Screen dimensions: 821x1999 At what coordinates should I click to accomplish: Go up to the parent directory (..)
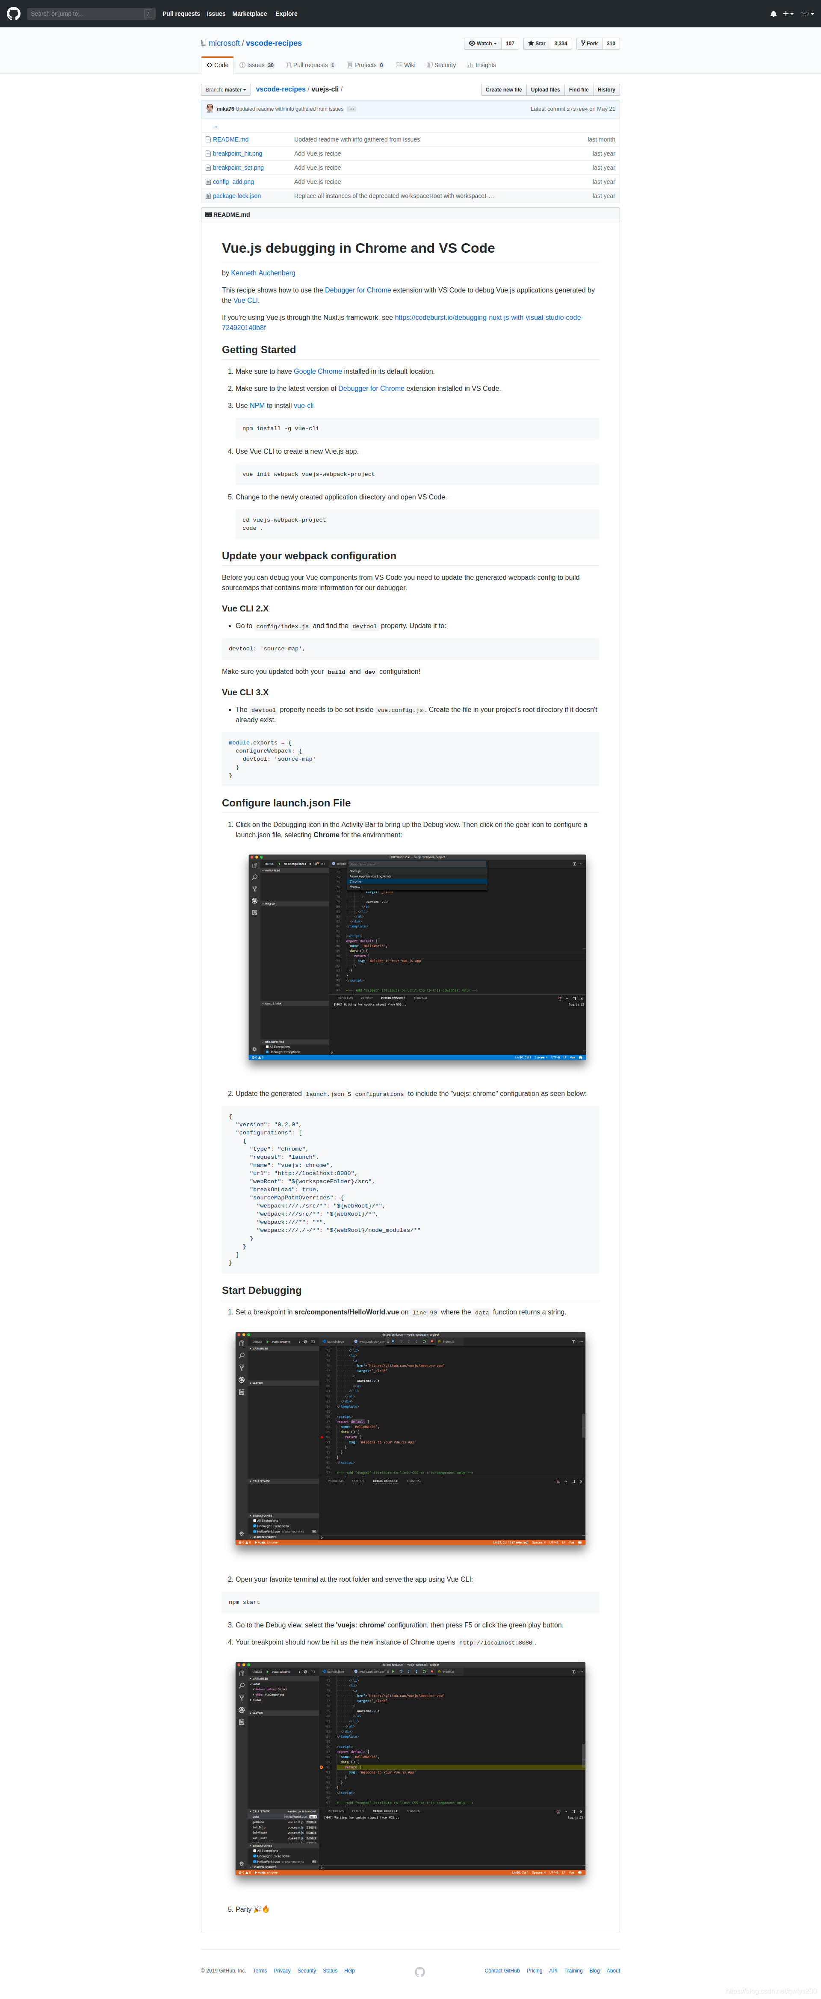pyautogui.click(x=216, y=126)
